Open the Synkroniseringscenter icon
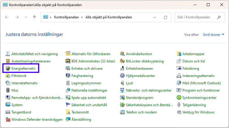This screenshot has width=229, height=128. [x=179, y=98]
